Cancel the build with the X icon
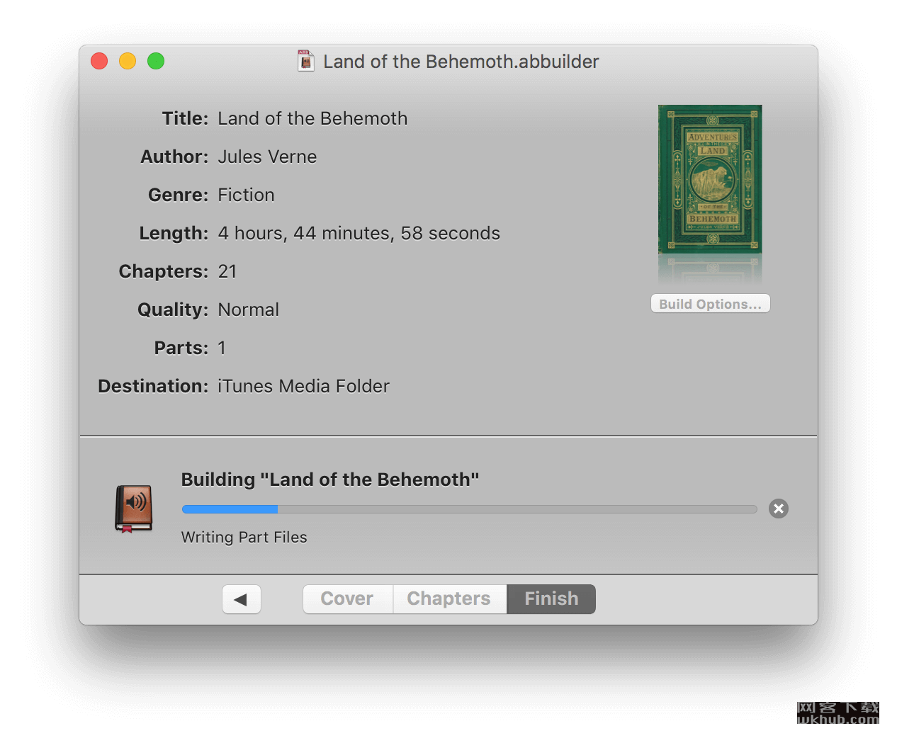The image size is (897, 738). click(779, 509)
